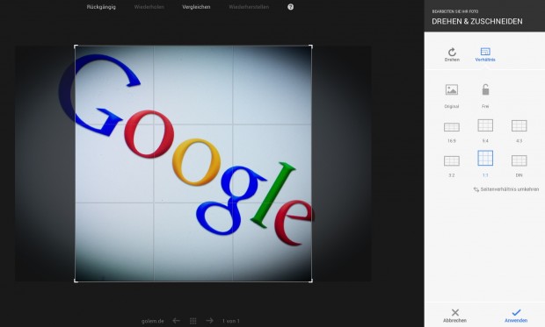Click the top-left crop corner handle

pyautogui.click(x=76, y=46)
